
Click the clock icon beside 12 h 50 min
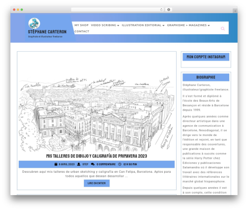[120, 164]
